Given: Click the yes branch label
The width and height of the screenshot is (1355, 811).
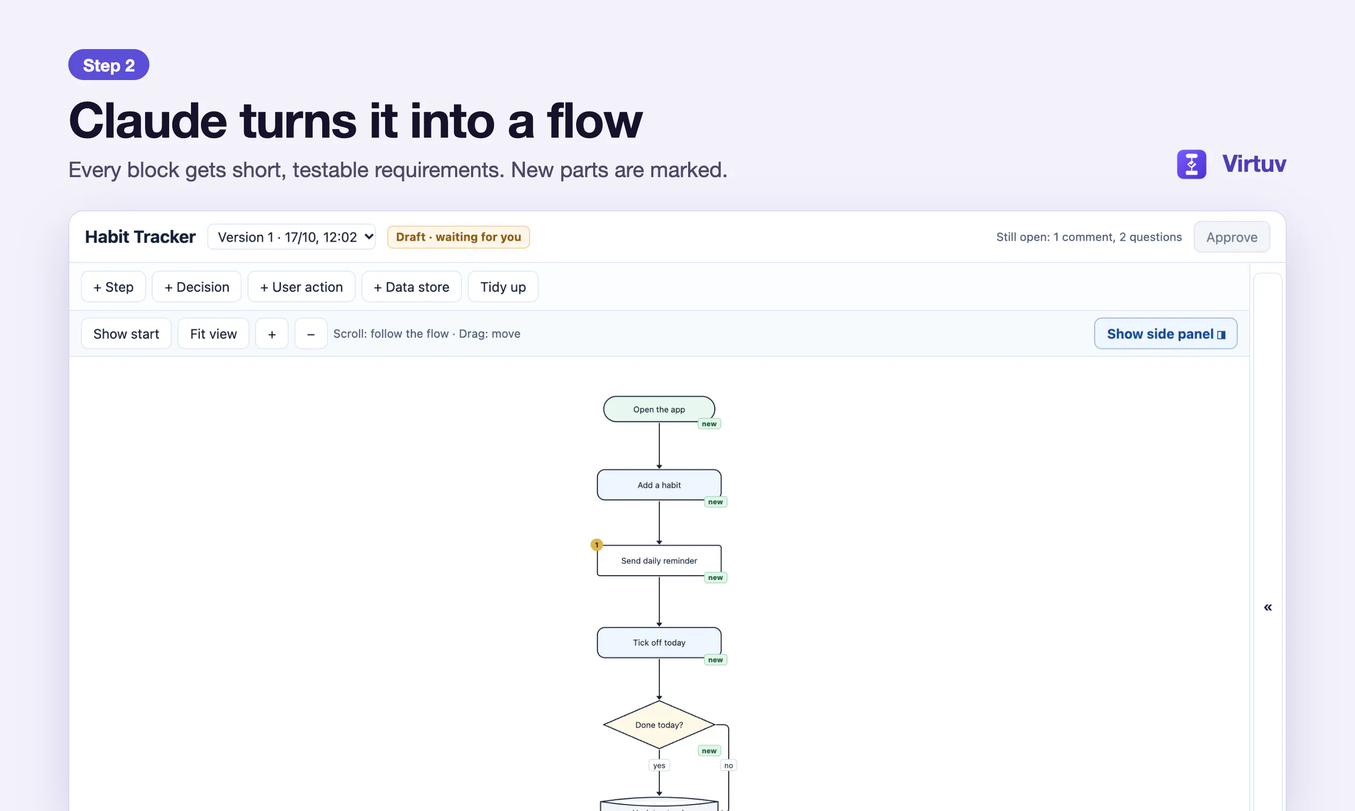Looking at the screenshot, I should coord(659,766).
